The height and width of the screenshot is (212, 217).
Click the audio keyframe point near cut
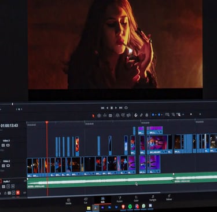174,174
